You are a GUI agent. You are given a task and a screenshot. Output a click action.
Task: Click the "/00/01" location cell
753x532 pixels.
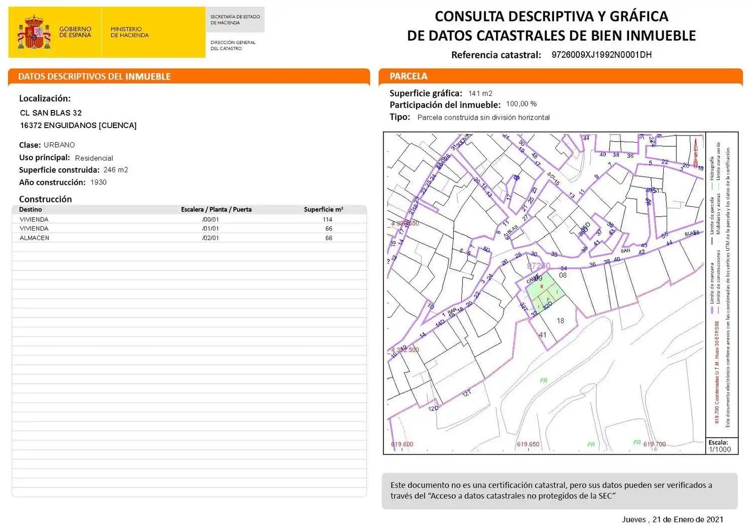point(211,220)
